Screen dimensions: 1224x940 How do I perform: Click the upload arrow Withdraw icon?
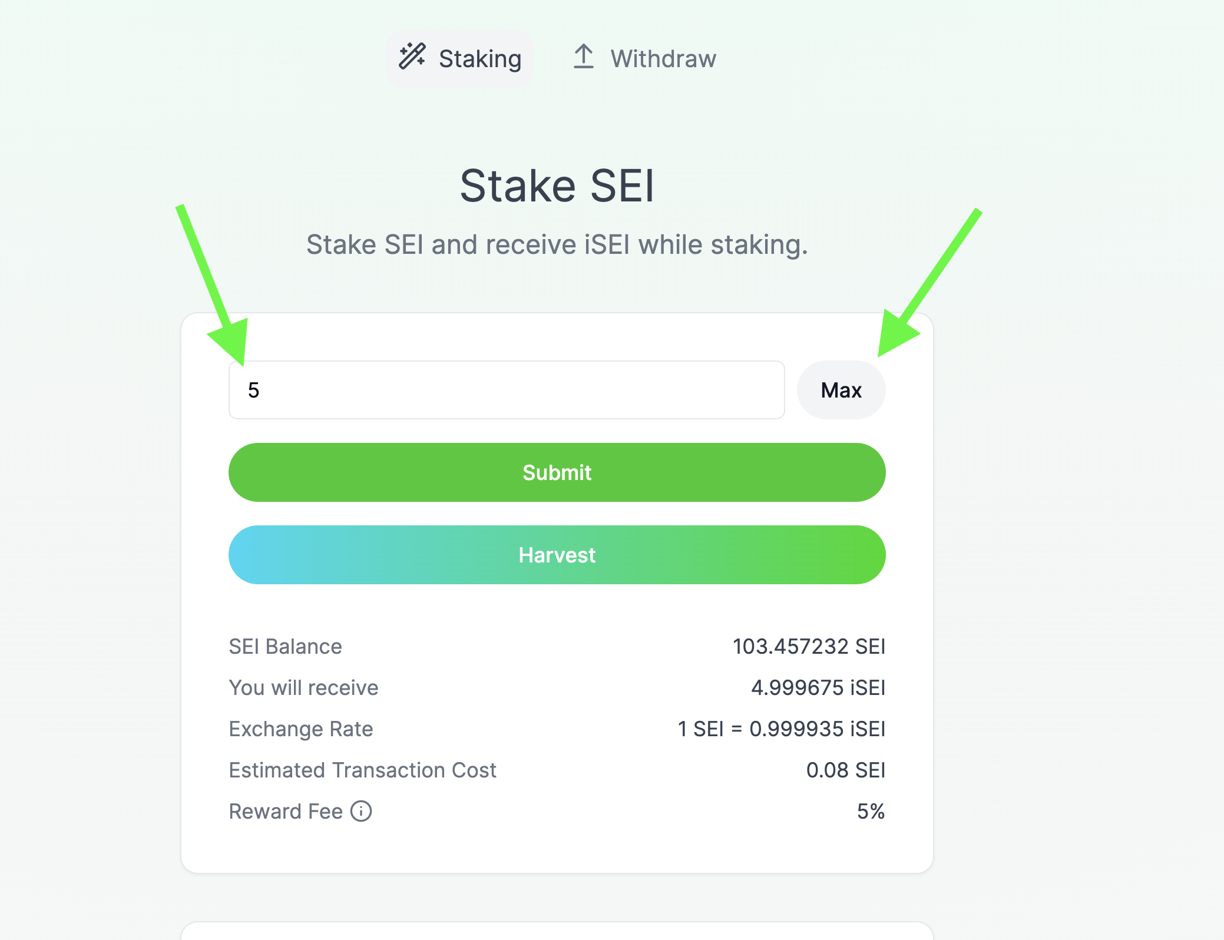click(583, 57)
